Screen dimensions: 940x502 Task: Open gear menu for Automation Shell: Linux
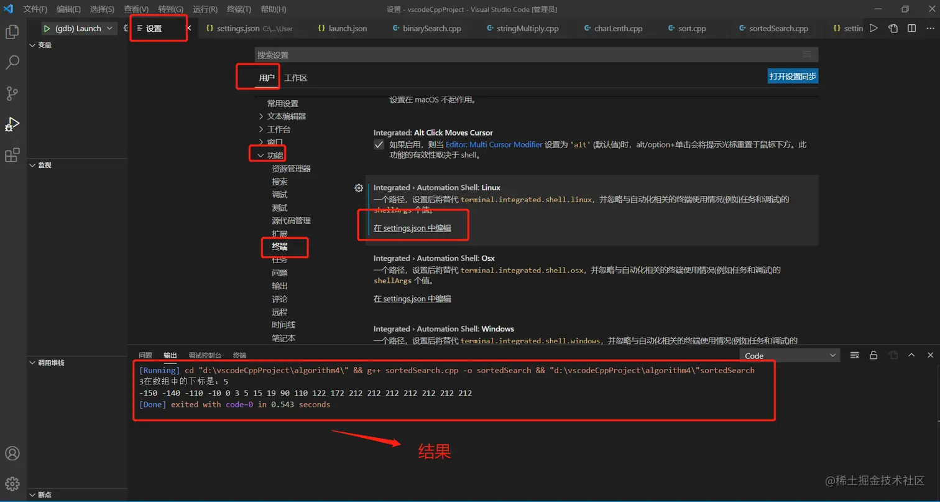(359, 188)
